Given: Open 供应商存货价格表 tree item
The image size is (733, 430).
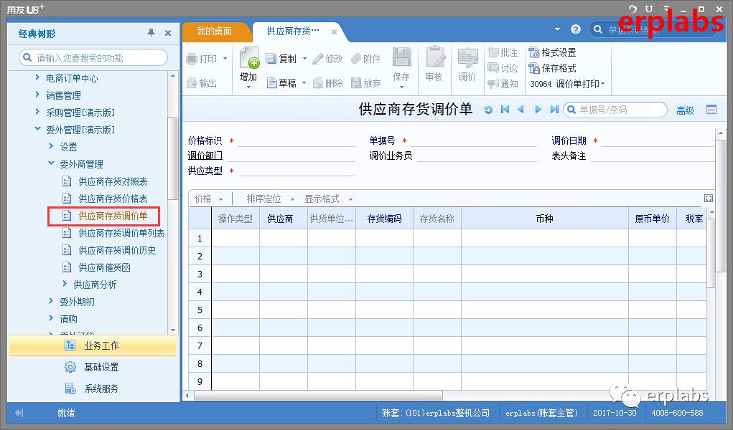Looking at the screenshot, I should tap(113, 199).
